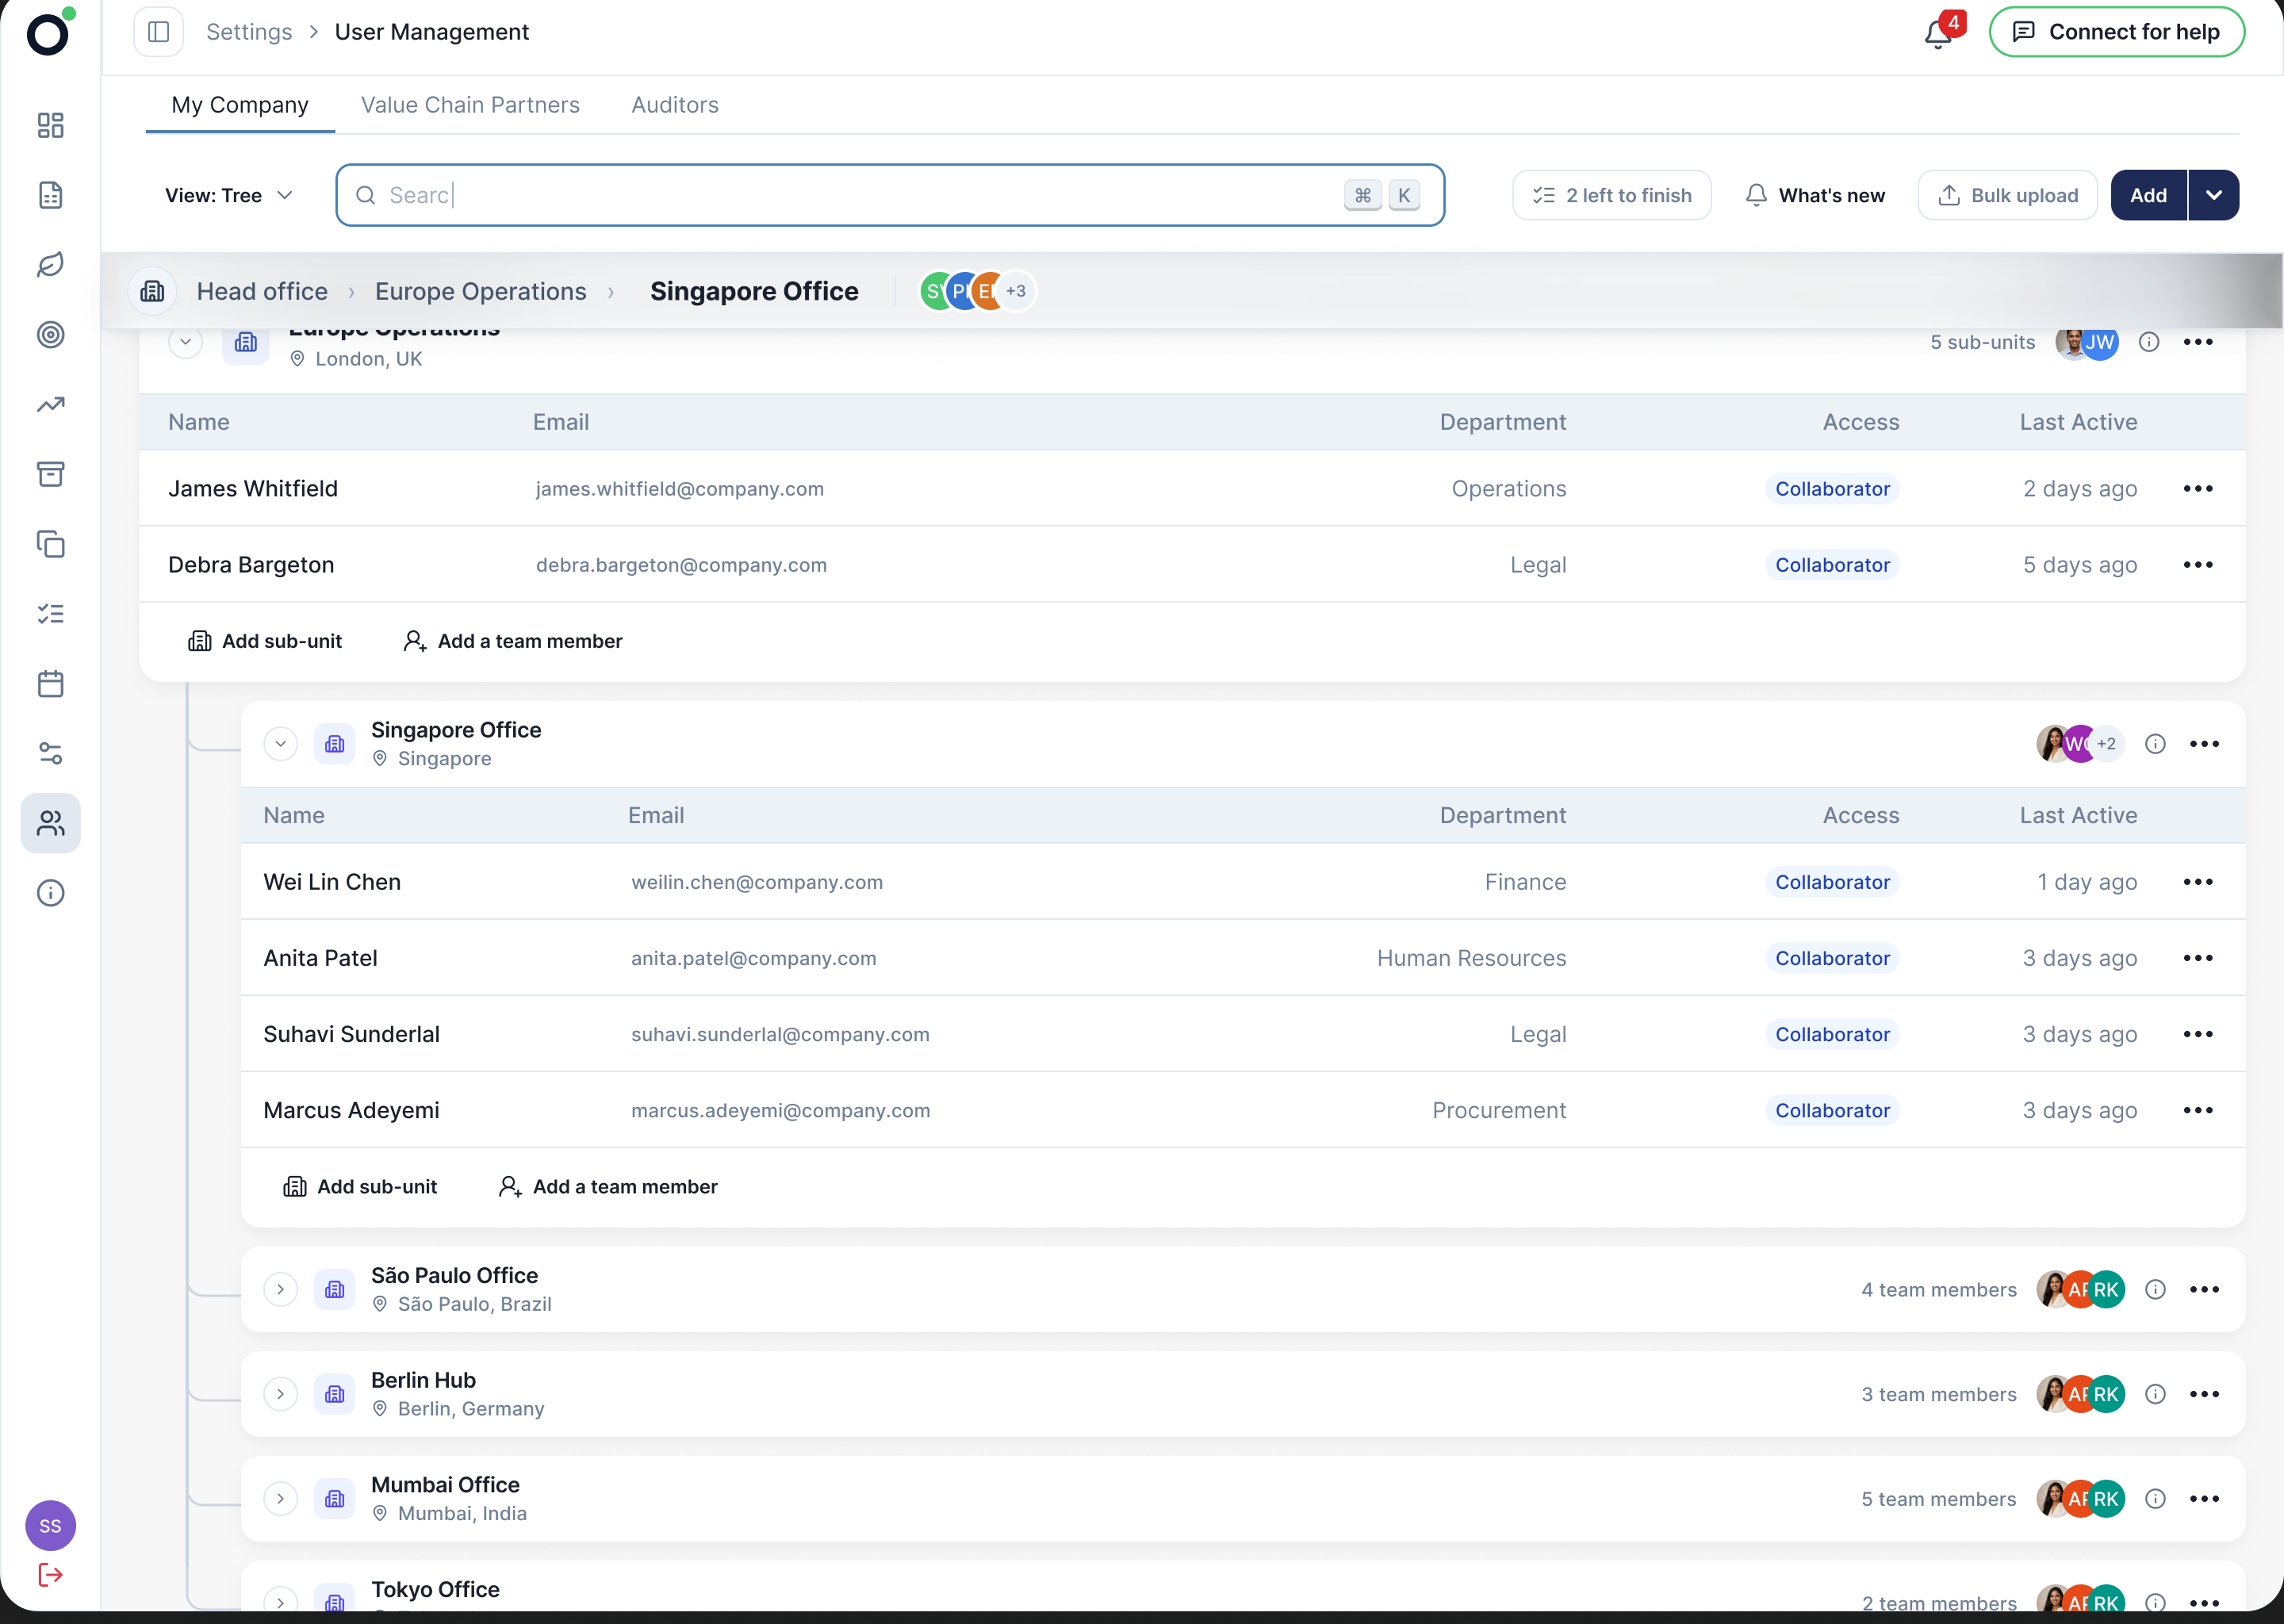Open three-dot menu for Mumbai Office
The height and width of the screenshot is (1624, 2284).
coord(2204,1499)
